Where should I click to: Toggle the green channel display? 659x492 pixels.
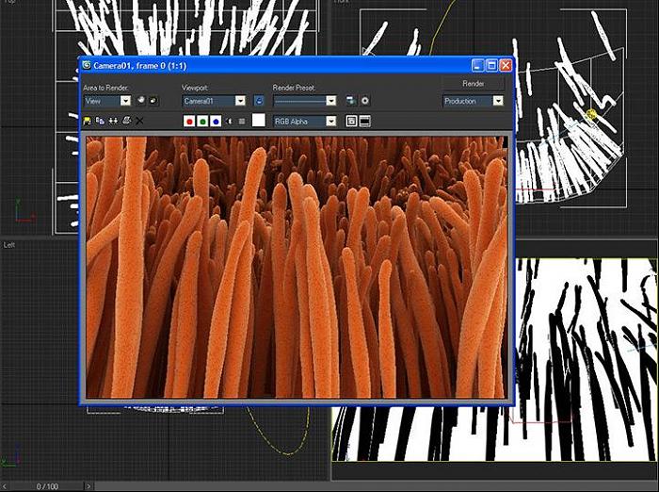[202, 121]
